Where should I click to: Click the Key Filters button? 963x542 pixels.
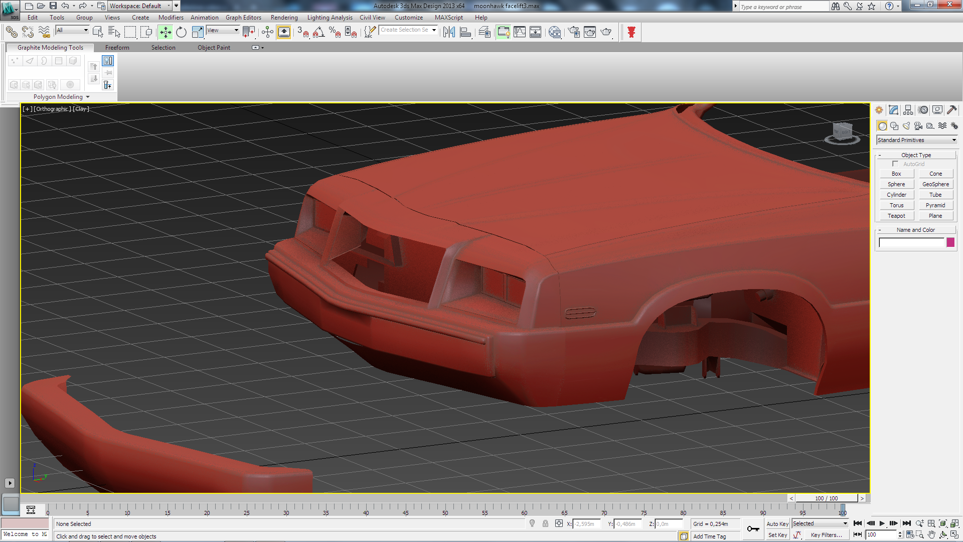[826, 535]
